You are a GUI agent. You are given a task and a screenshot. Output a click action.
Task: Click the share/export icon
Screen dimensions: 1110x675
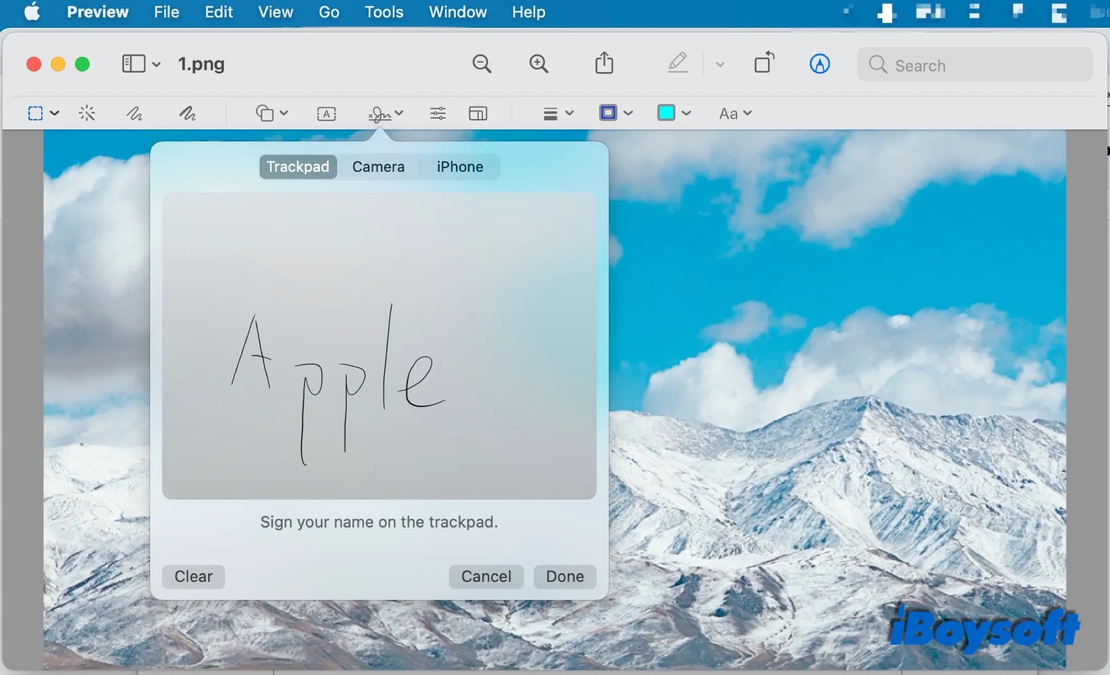pos(604,65)
